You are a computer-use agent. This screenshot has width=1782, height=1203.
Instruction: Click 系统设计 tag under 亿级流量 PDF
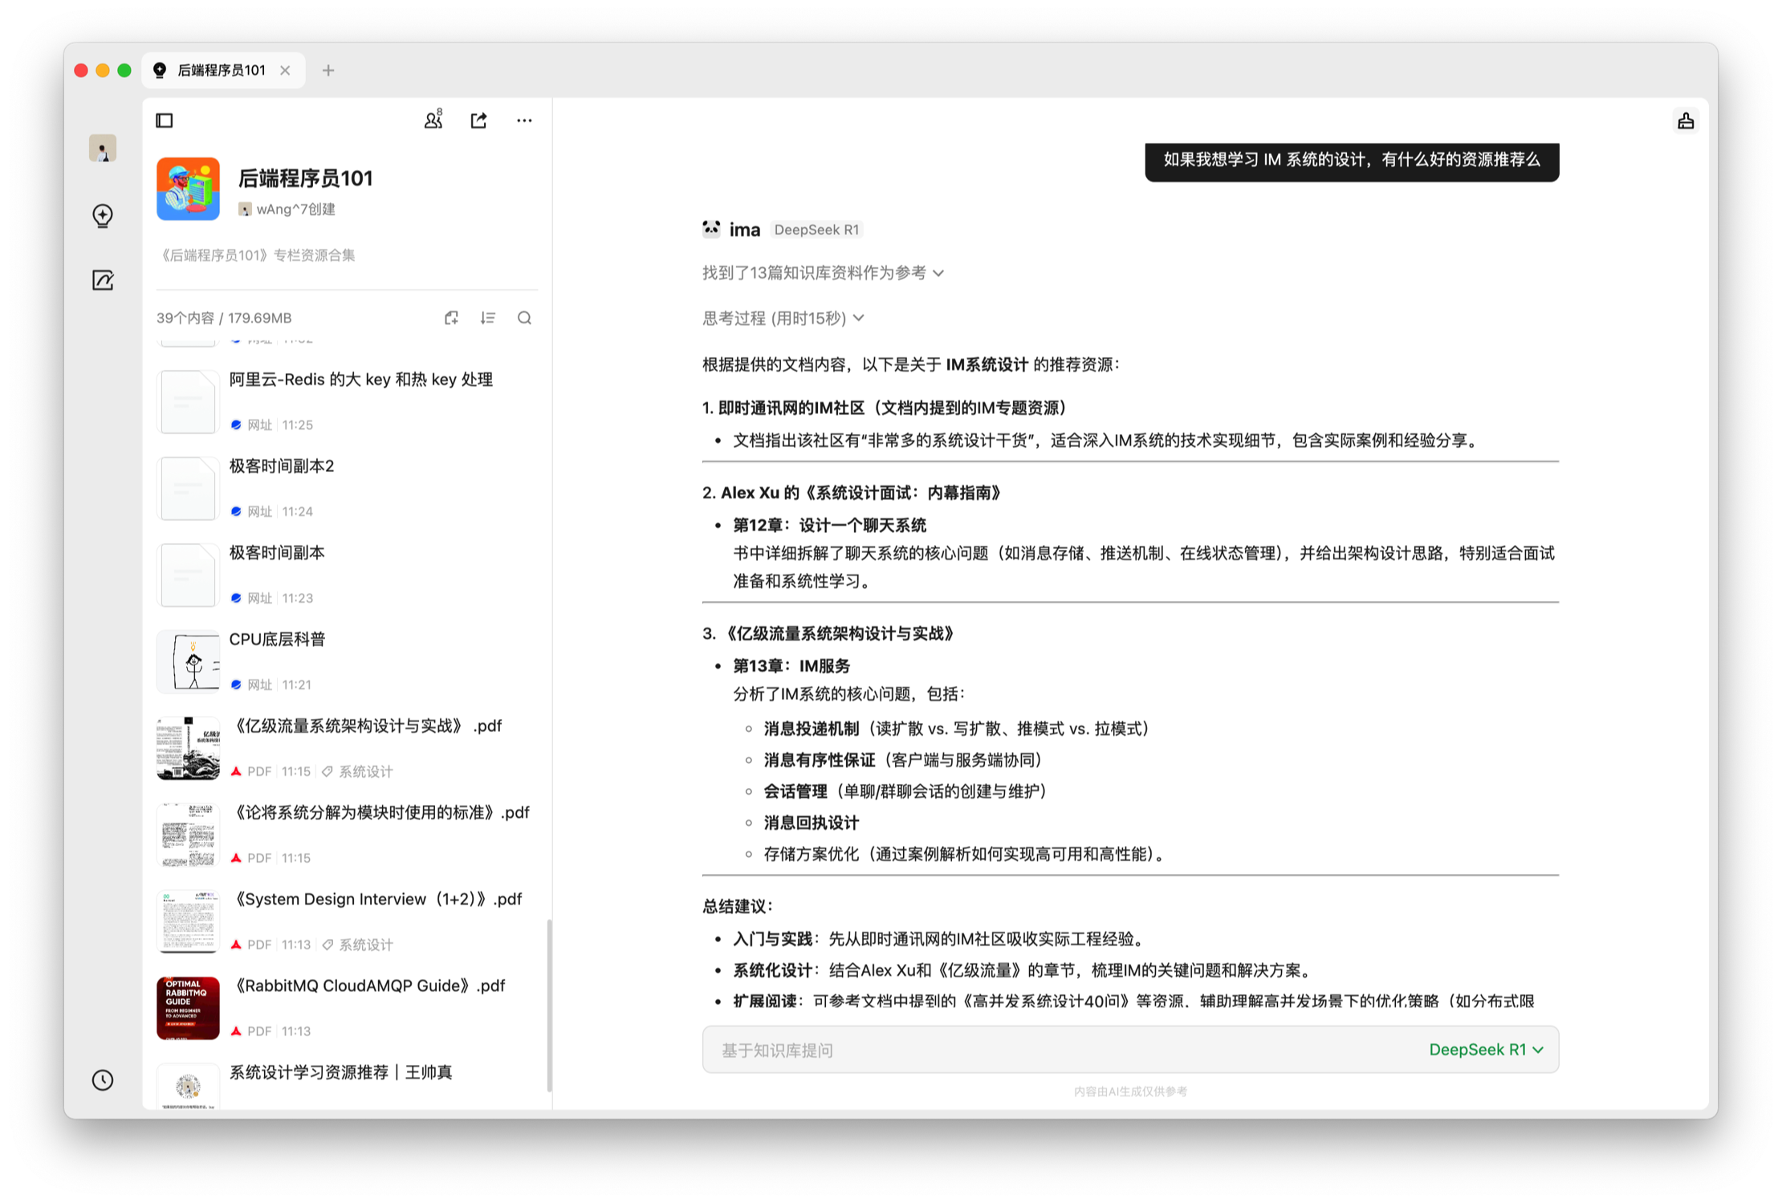[358, 771]
